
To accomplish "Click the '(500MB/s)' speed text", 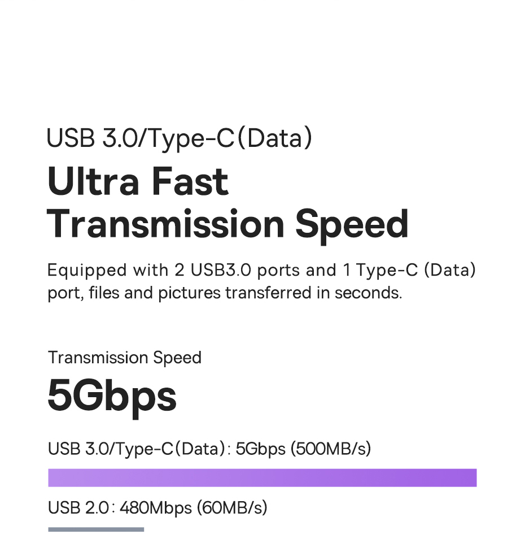I will 331,449.
